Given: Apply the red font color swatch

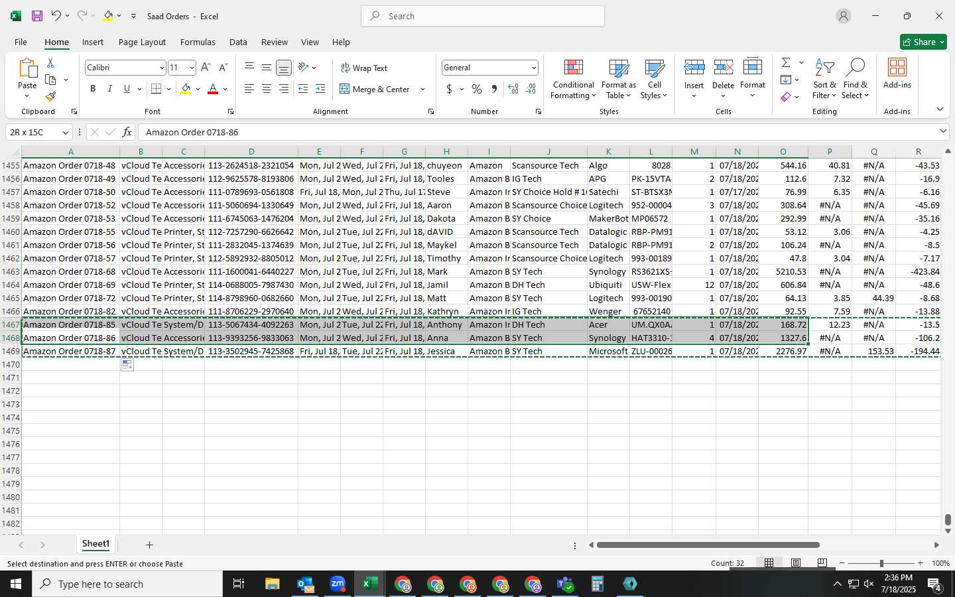Looking at the screenshot, I should (213, 89).
